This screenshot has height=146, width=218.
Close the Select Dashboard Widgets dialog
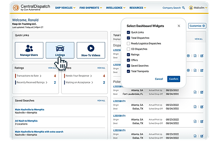point(179,26)
